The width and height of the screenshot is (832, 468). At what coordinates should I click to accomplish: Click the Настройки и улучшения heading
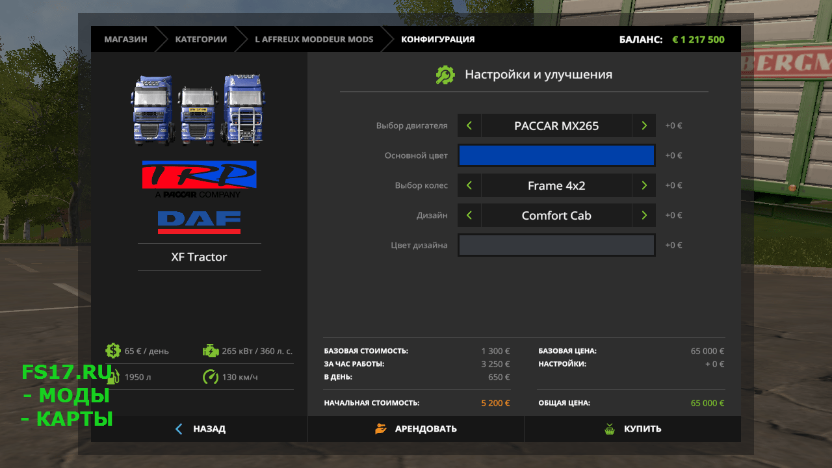coord(538,75)
